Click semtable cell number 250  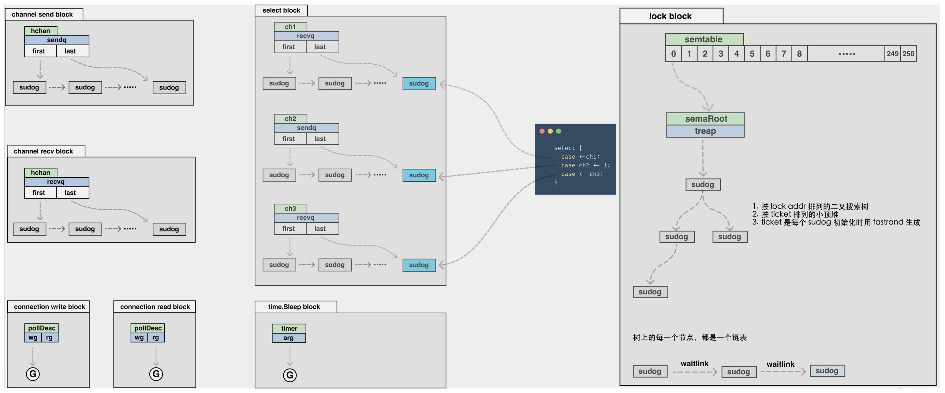[908, 54]
